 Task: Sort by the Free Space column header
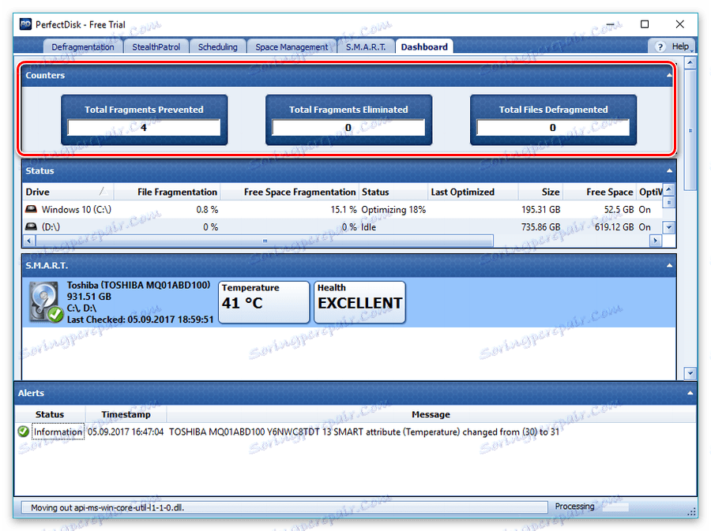(x=600, y=192)
